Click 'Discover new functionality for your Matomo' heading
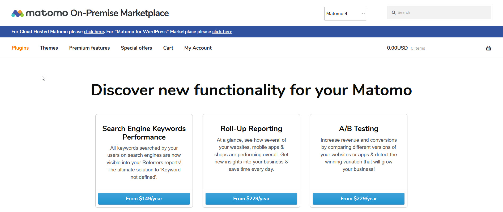The image size is (503, 212). (x=251, y=90)
